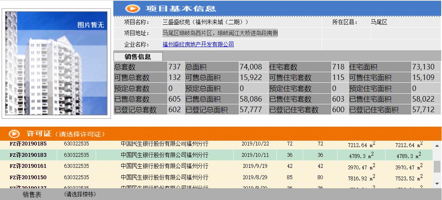This screenshot has width=442, height=200.
Task: Click the date 2019/10/22
Action: [x=255, y=144]
